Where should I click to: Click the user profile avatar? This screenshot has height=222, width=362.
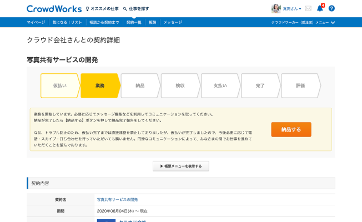coord(276,8)
